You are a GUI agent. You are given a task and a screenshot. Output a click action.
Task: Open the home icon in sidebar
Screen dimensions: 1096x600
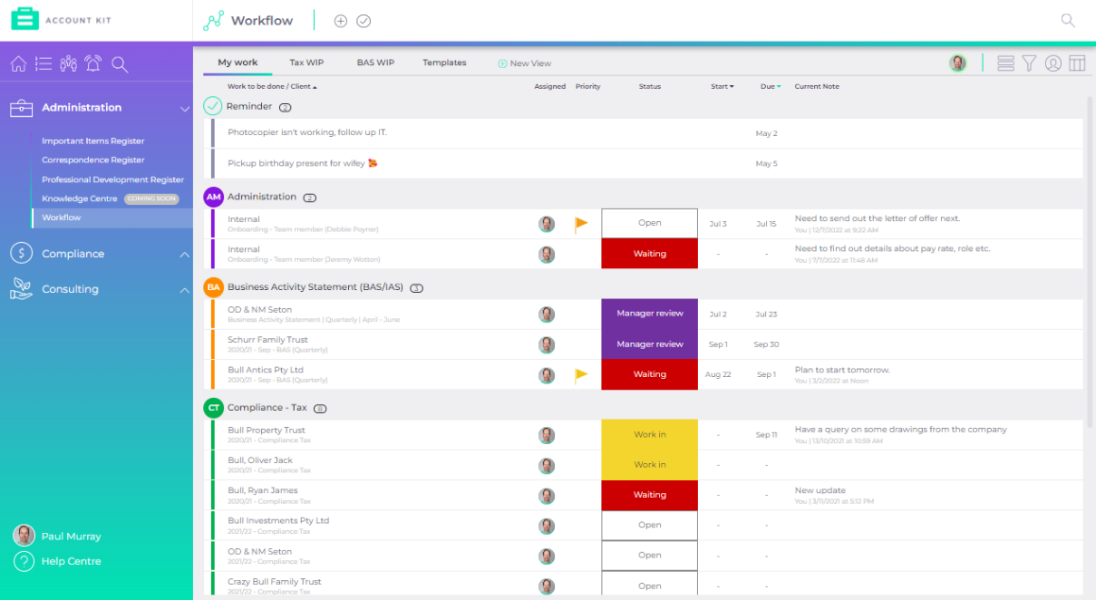pyautogui.click(x=19, y=64)
